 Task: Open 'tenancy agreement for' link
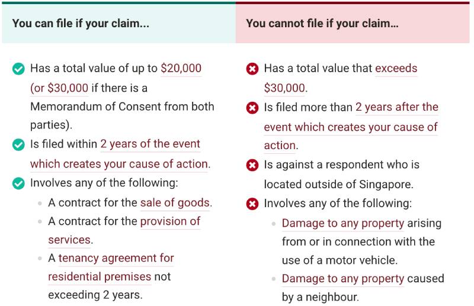click(116, 258)
